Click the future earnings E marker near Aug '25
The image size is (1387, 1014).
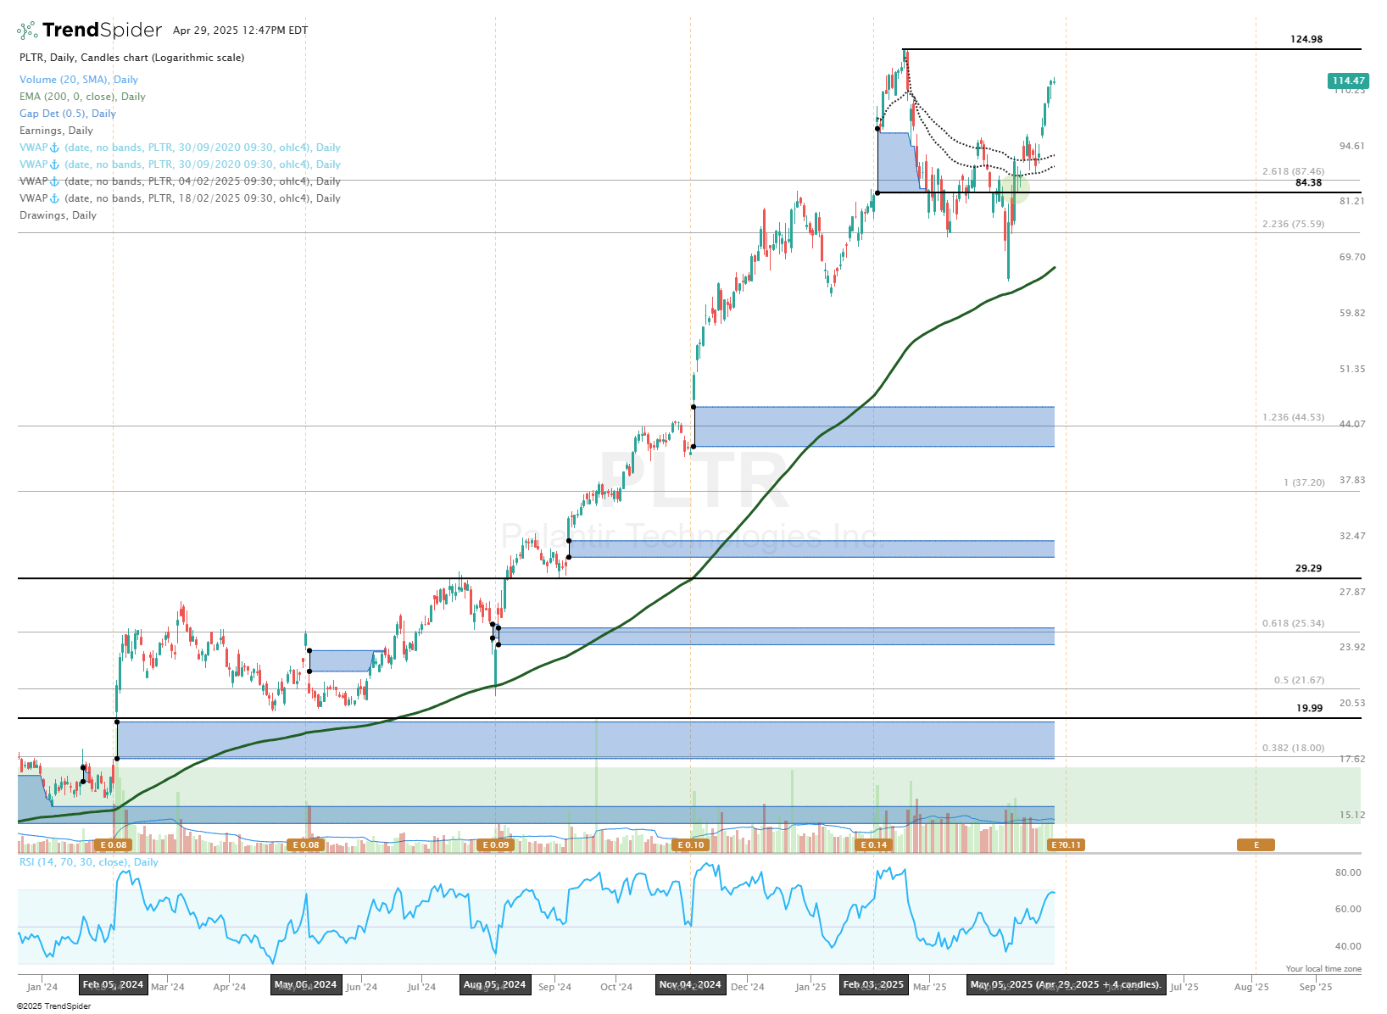click(x=1256, y=844)
